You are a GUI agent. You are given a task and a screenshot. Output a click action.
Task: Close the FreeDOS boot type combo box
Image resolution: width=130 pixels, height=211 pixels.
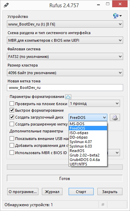click(88, 118)
